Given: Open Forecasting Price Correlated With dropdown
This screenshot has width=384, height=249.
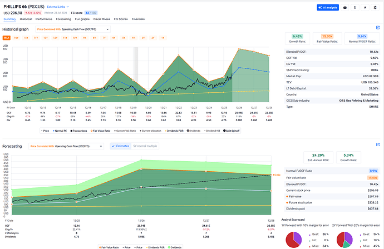Looking at the screenshot, I should (x=66, y=146).
